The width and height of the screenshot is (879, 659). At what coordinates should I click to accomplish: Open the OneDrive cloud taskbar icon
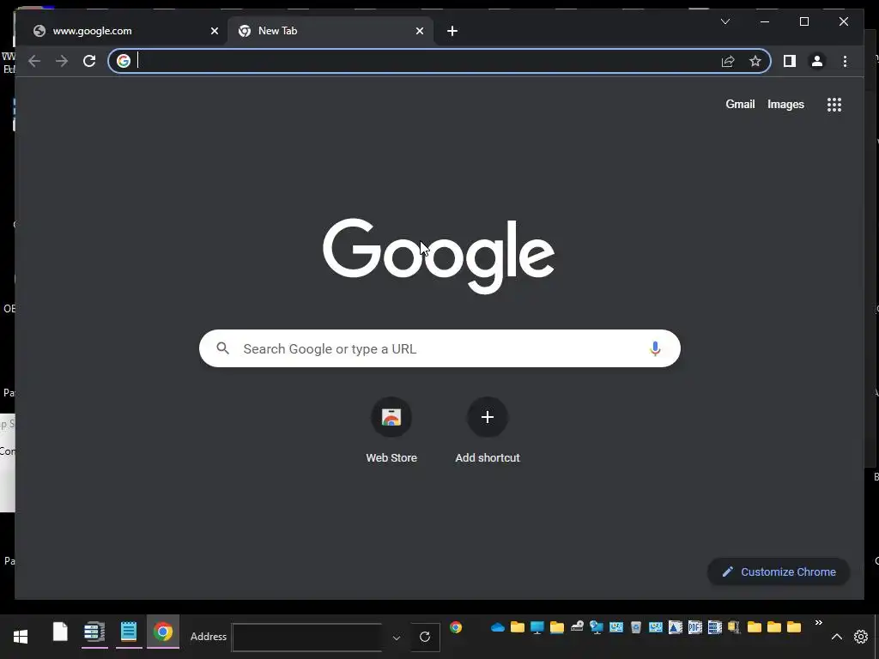[x=498, y=627]
